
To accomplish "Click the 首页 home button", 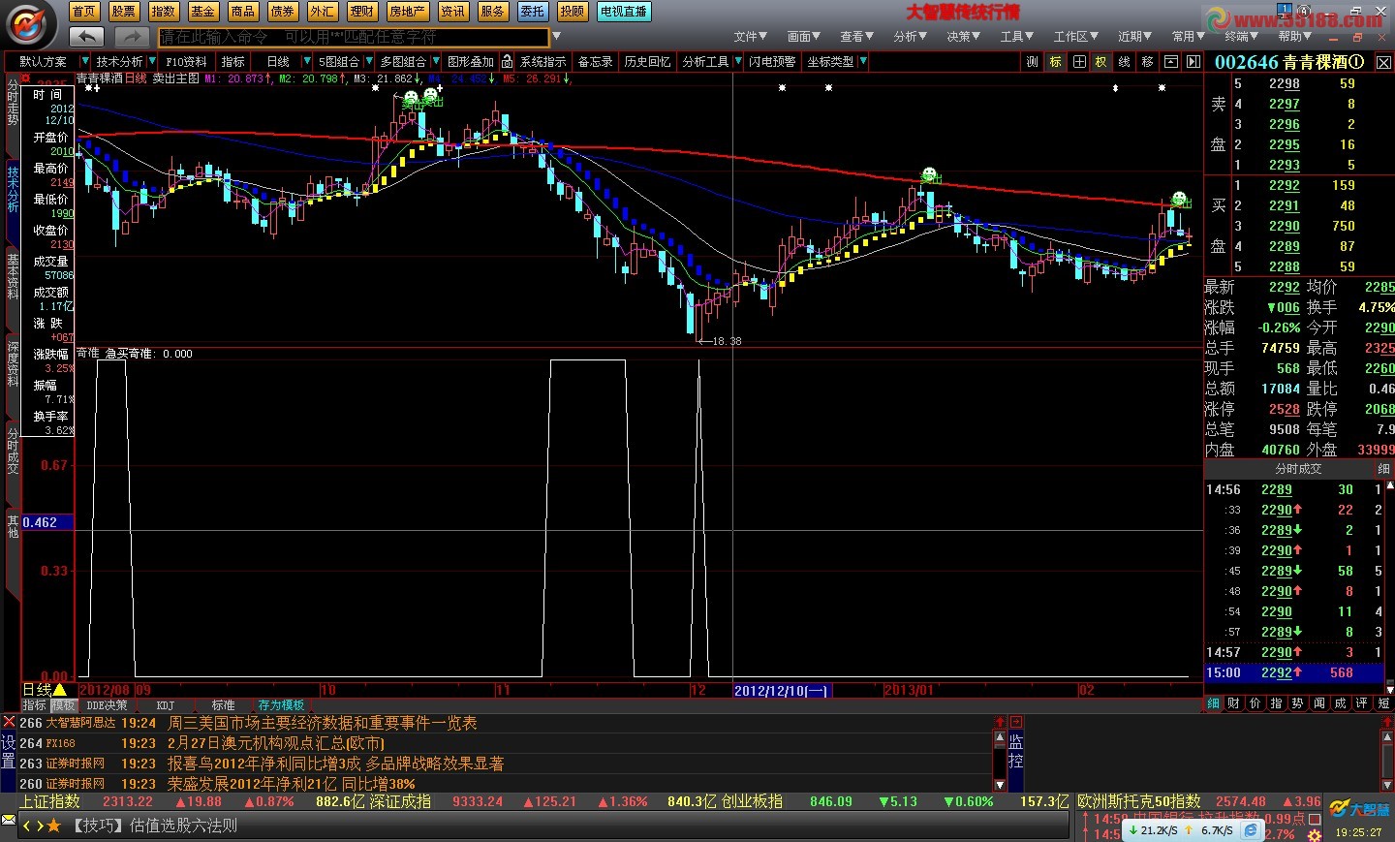I will click(84, 12).
